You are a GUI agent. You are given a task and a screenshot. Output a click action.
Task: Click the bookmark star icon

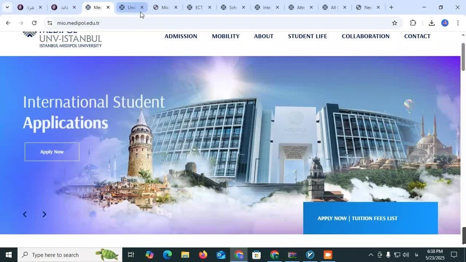(x=394, y=23)
